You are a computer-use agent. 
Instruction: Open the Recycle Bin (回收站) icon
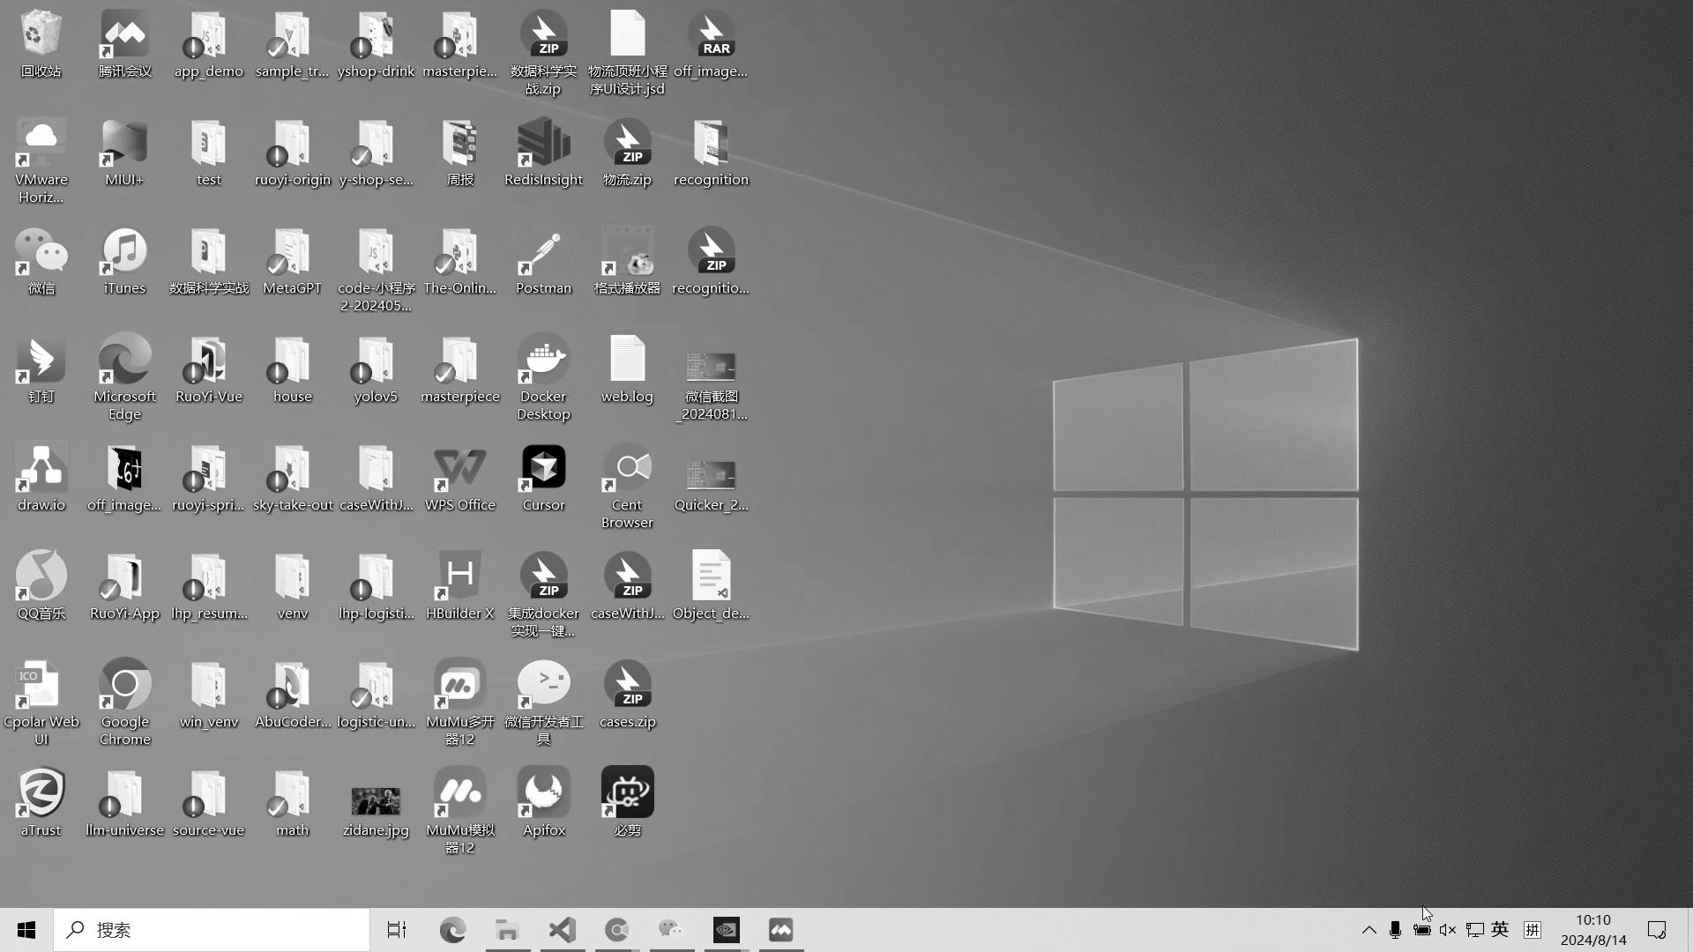[41, 44]
